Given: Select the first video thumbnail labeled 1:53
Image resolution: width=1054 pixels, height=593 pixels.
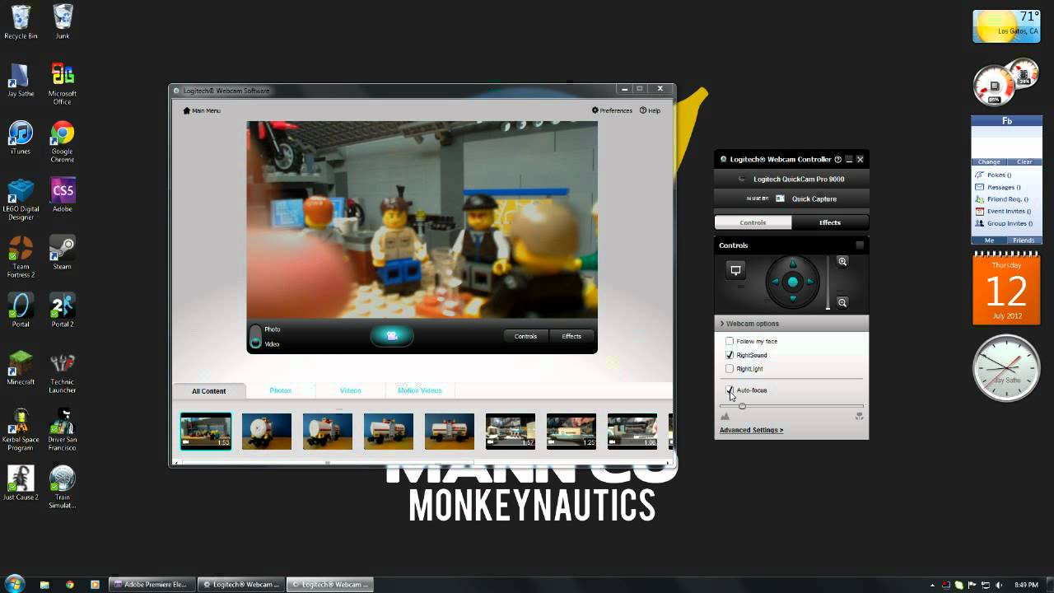Looking at the screenshot, I should [x=206, y=432].
